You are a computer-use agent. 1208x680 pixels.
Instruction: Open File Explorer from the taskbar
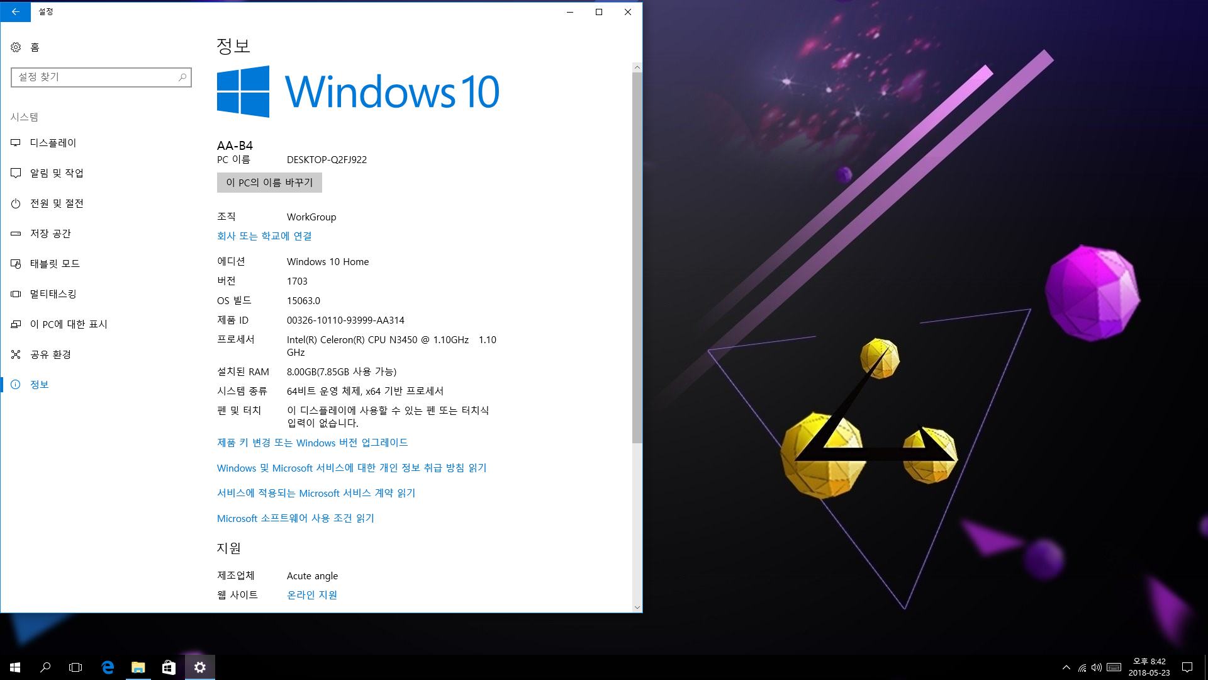point(138,667)
